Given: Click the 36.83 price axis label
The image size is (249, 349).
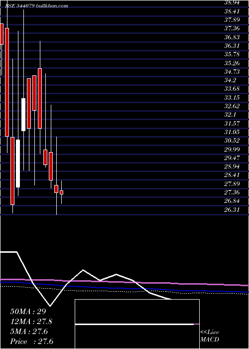Looking at the screenshot, I should coord(232,37).
